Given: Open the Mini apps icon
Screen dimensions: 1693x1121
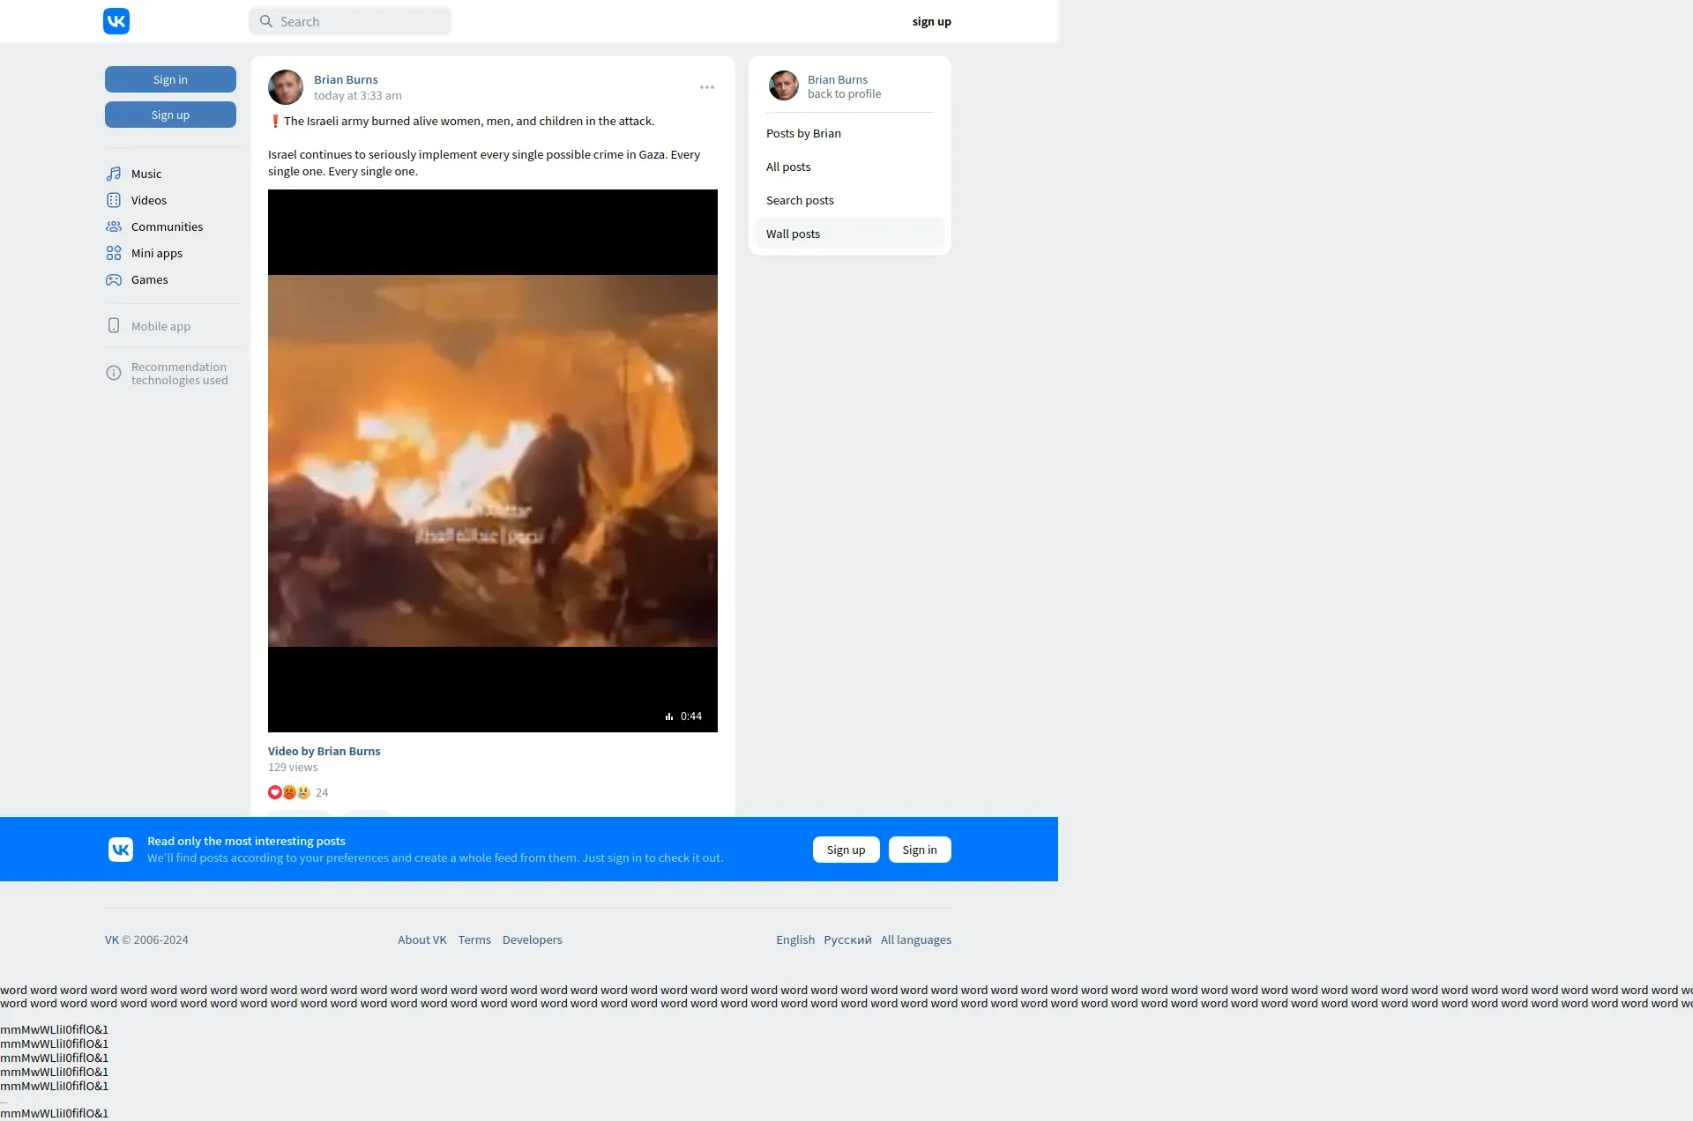Looking at the screenshot, I should point(114,253).
